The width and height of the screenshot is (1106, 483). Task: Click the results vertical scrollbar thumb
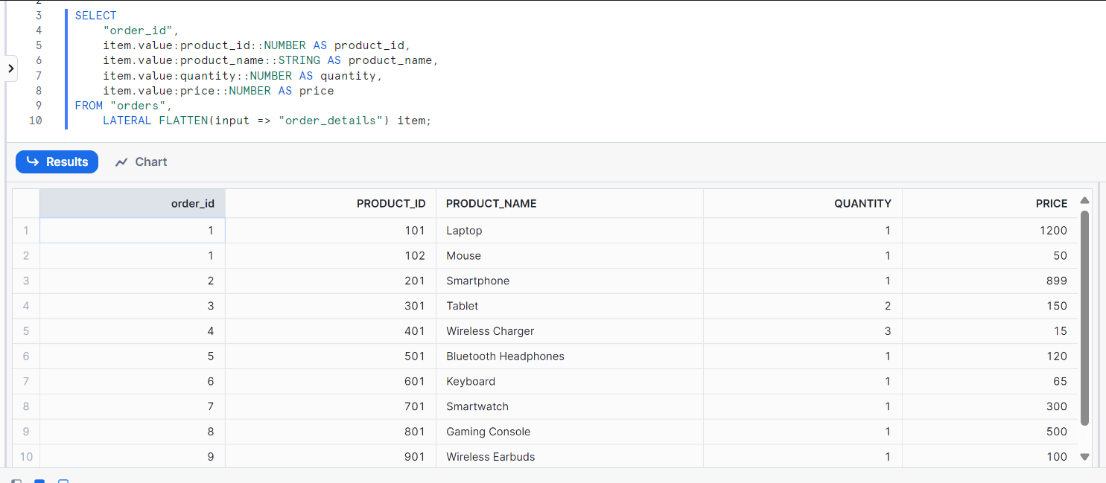[1084, 319]
